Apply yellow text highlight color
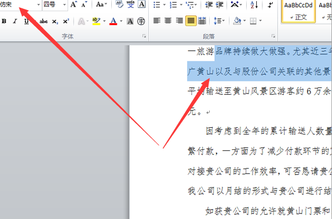 pyautogui.click(x=96, y=21)
